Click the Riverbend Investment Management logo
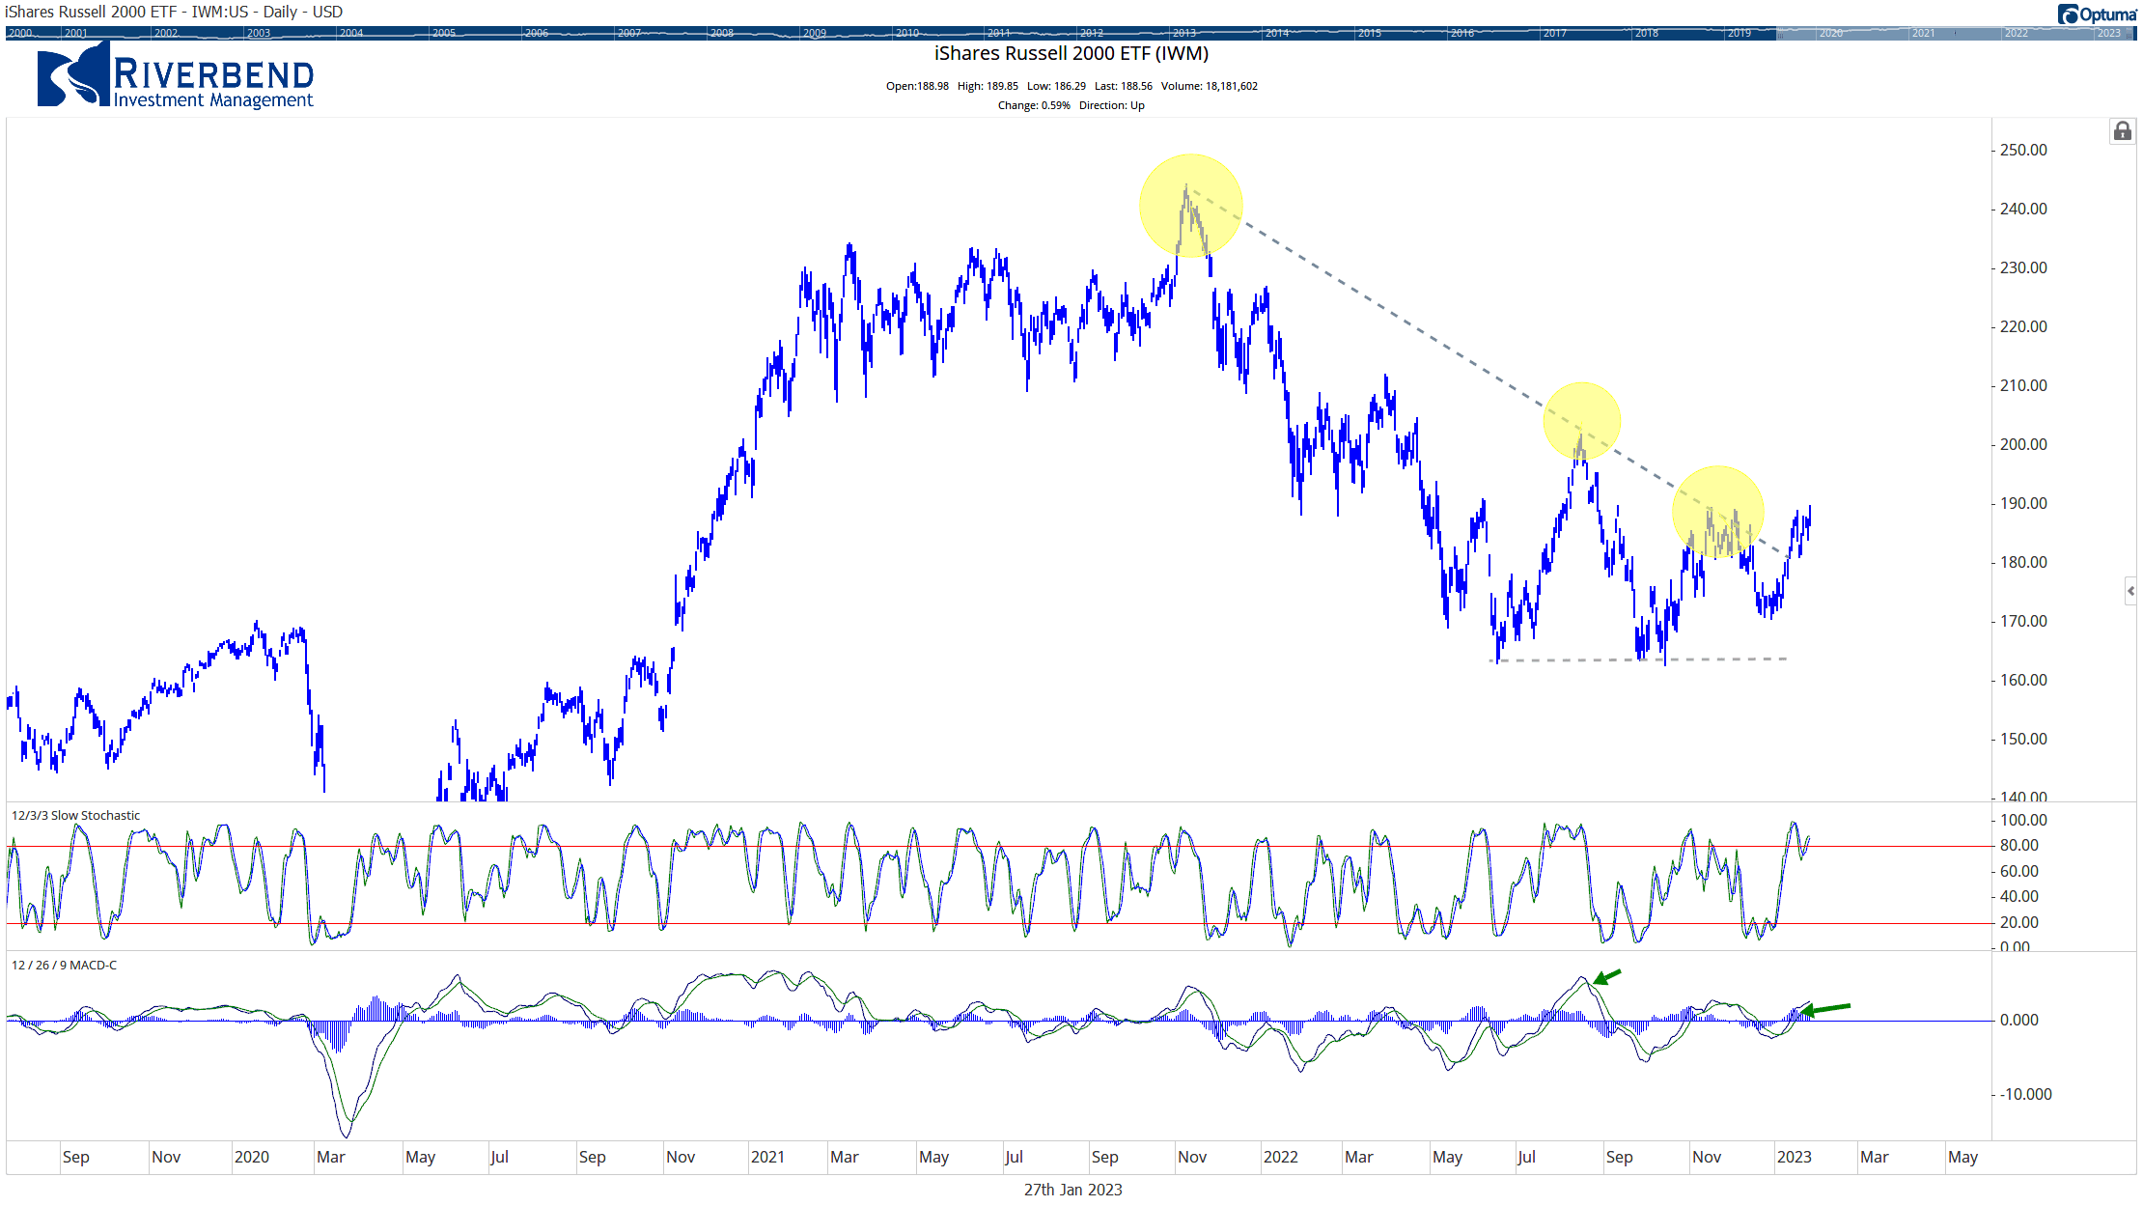Screen dimensions: 2143x1206 click(175, 76)
